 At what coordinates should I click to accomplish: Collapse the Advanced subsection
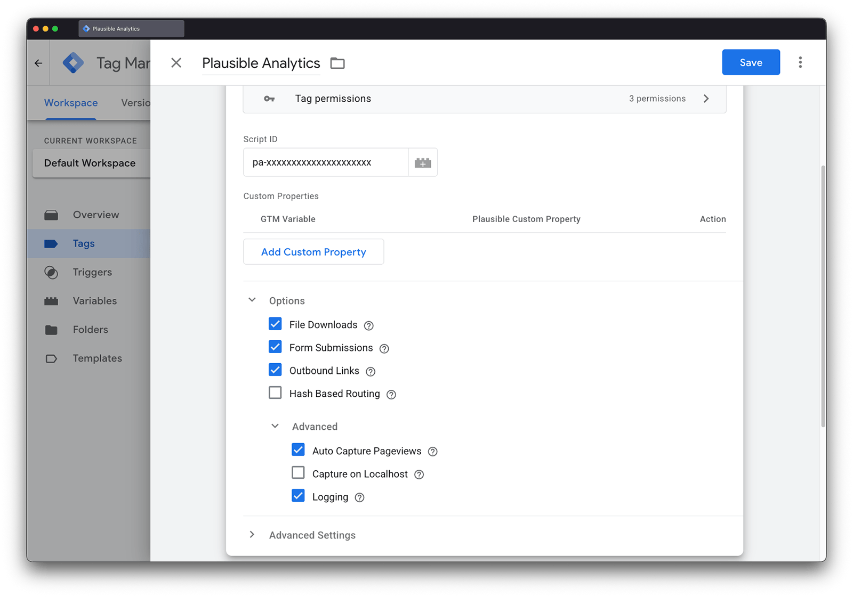[x=275, y=426]
